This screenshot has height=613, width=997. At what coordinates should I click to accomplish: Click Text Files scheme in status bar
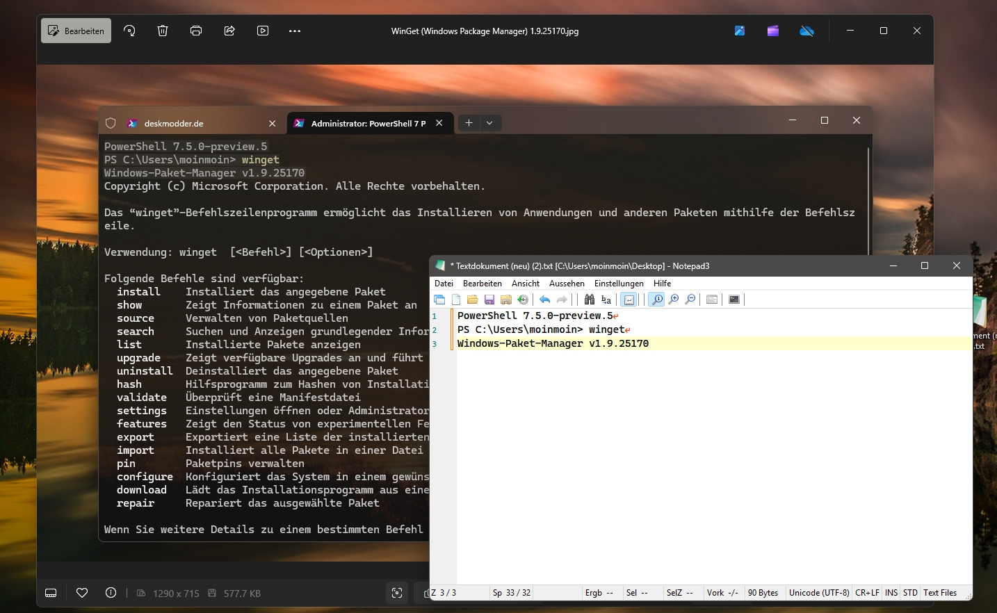pos(940,593)
